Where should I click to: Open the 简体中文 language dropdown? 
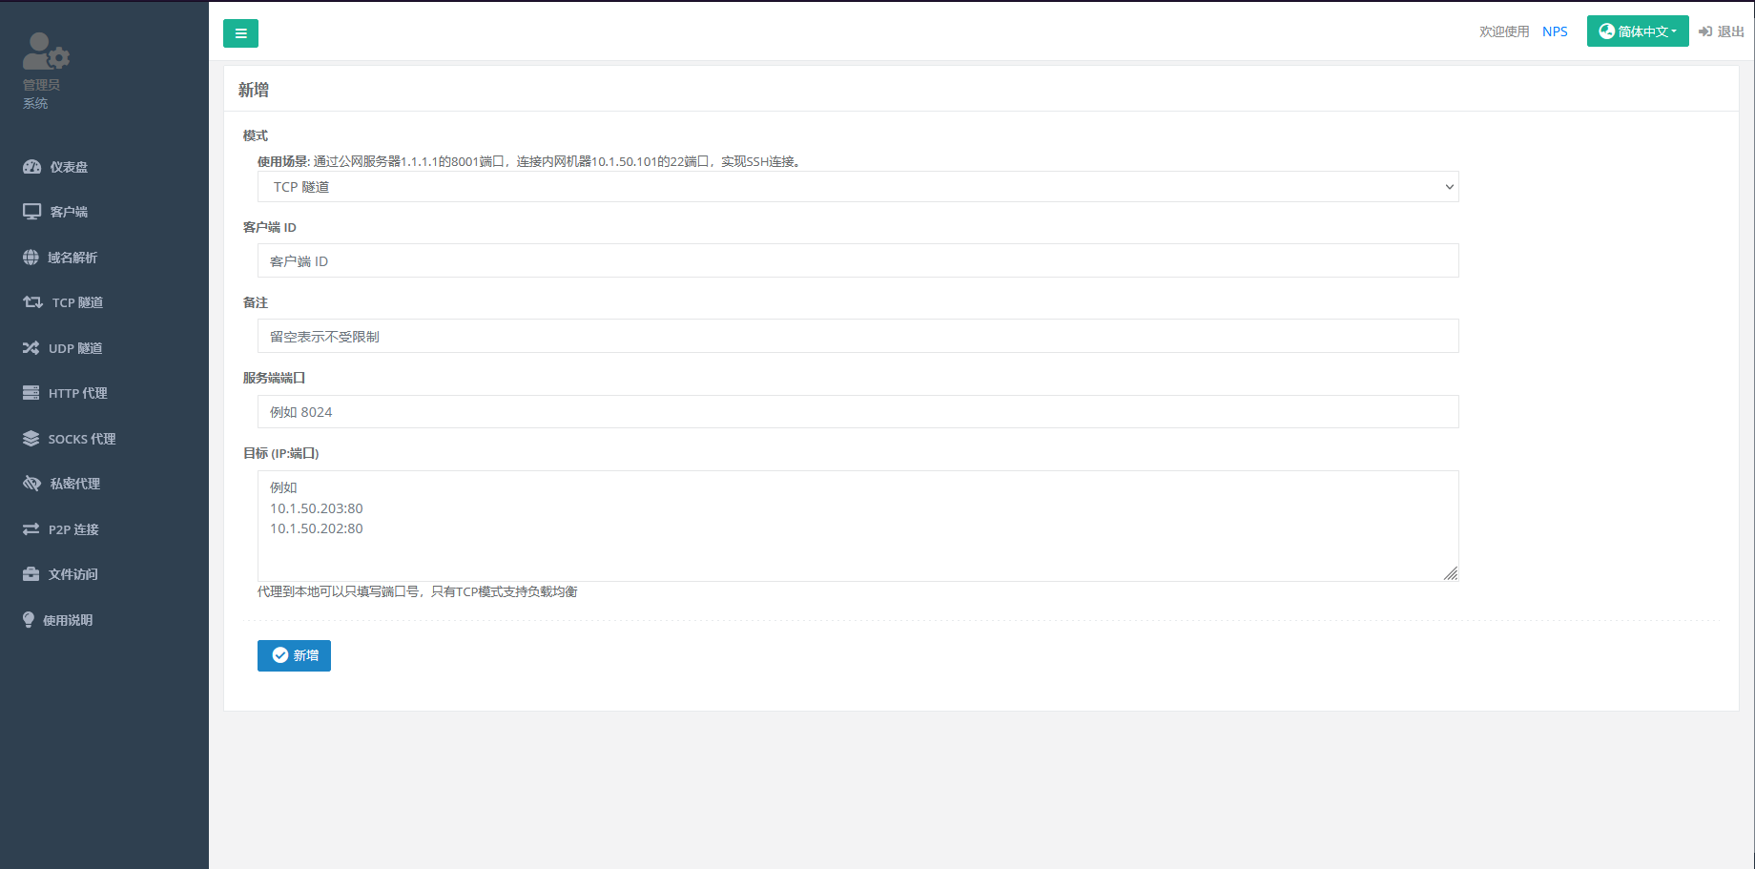click(1638, 31)
